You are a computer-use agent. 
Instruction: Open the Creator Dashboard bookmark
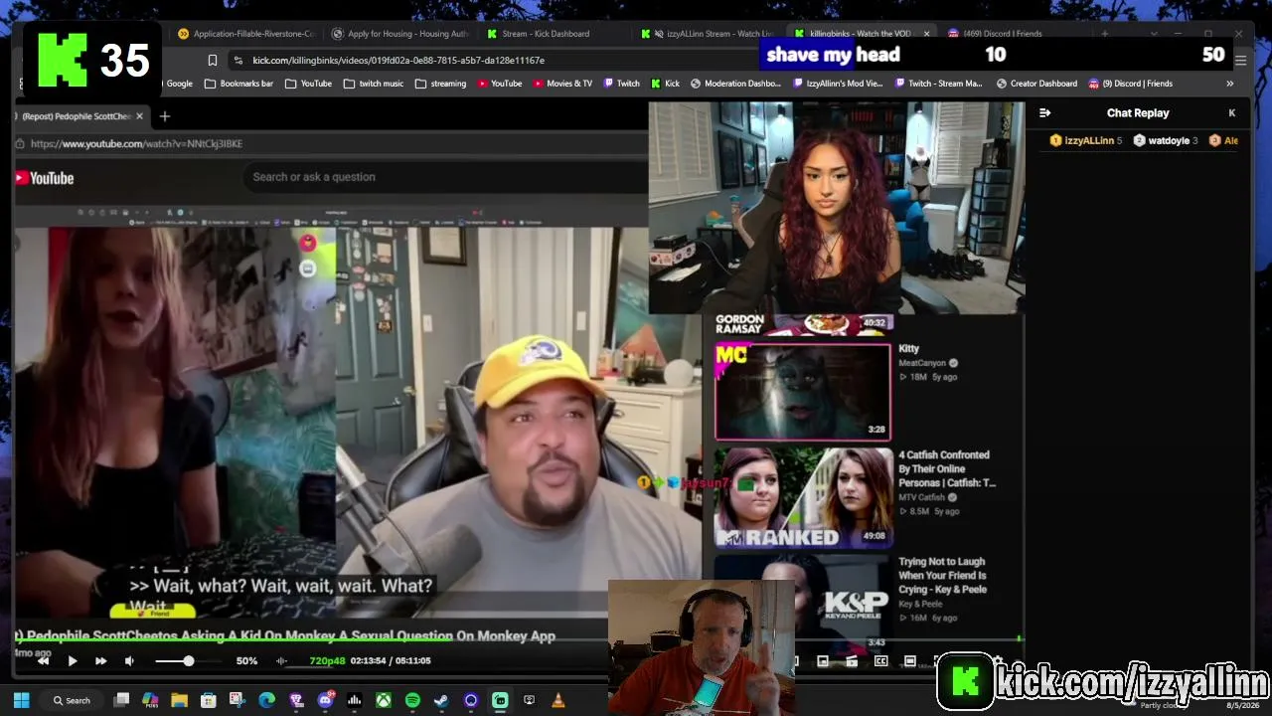coord(1037,84)
